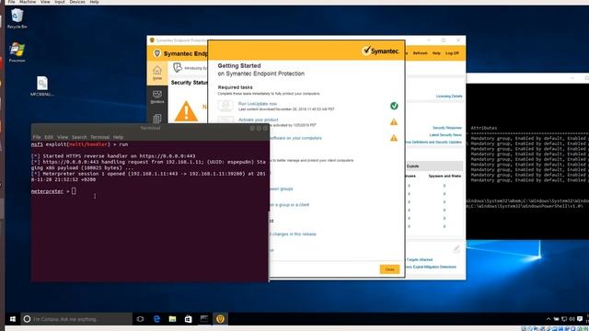
Task: Open Edit menu in Terminal window
Action: (49, 137)
